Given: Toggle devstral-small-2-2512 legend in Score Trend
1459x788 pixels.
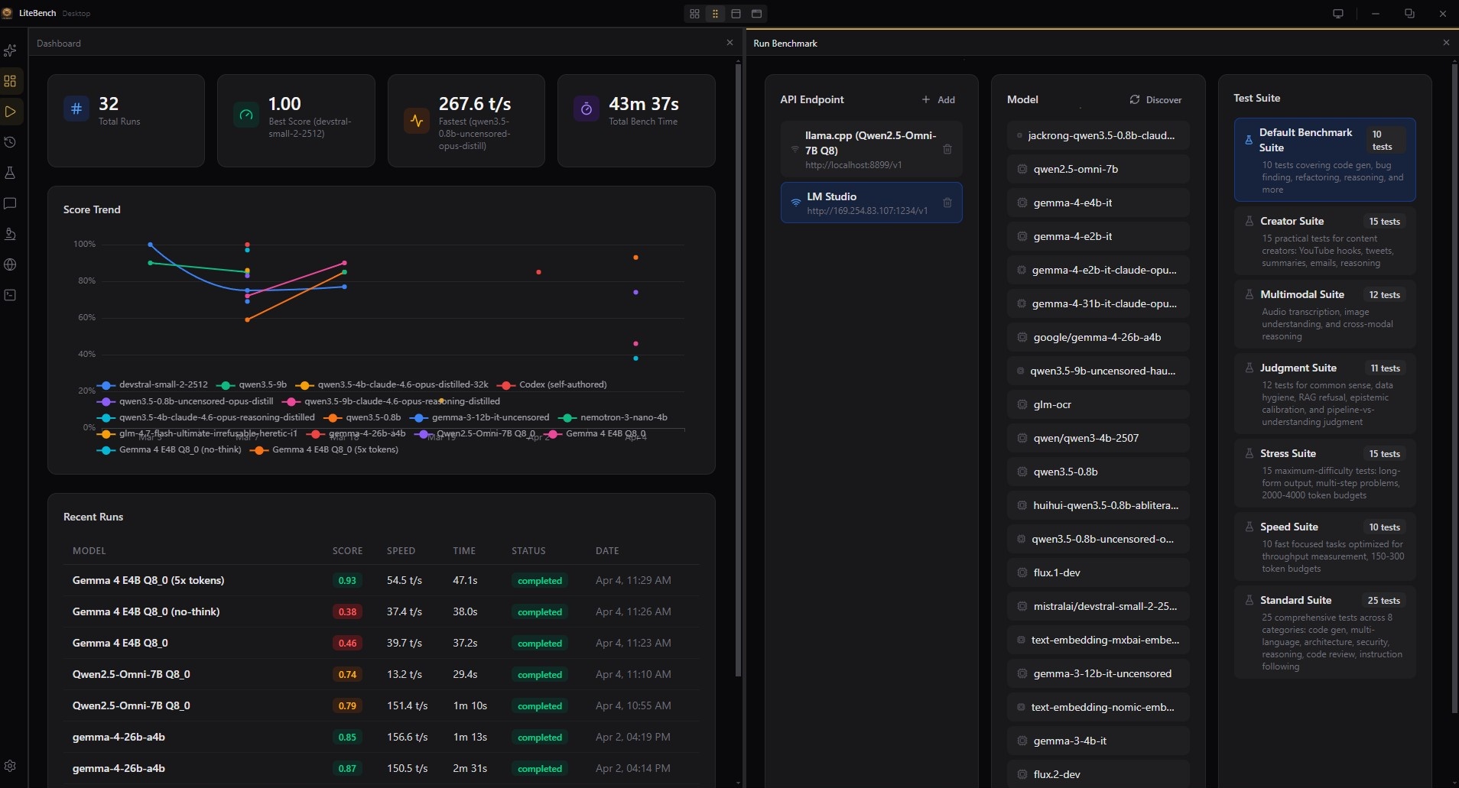Looking at the screenshot, I should coord(153,384).
